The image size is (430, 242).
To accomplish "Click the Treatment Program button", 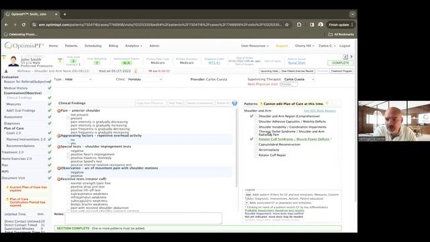I will click(341, 71).
